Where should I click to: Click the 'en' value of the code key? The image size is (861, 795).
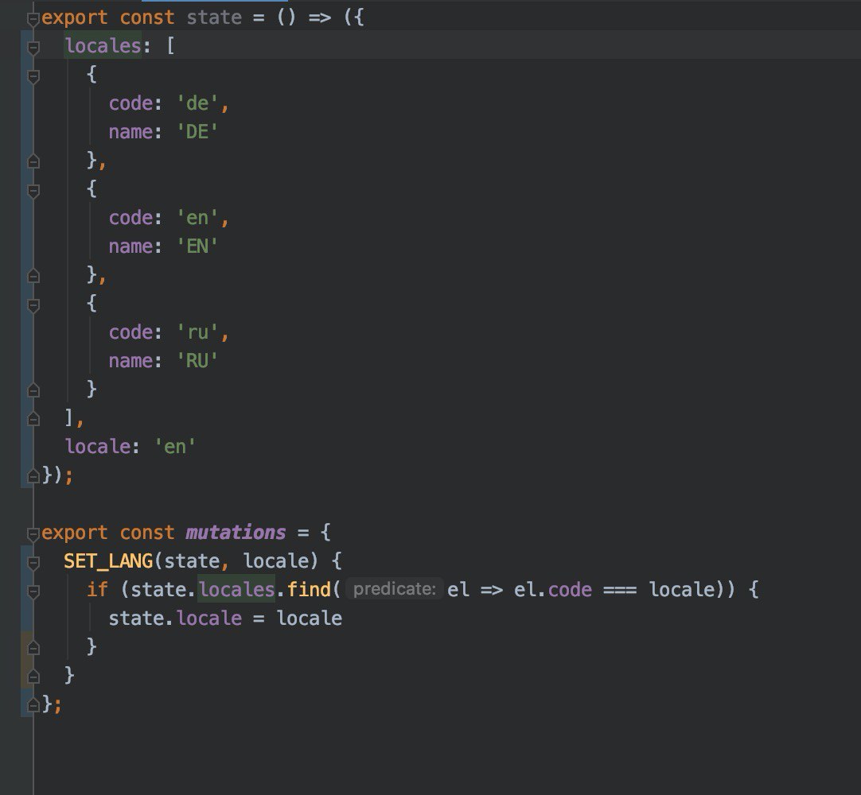click(197, 218)
